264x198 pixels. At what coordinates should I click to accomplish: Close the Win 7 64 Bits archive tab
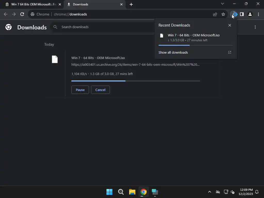(x=60, y=4)
